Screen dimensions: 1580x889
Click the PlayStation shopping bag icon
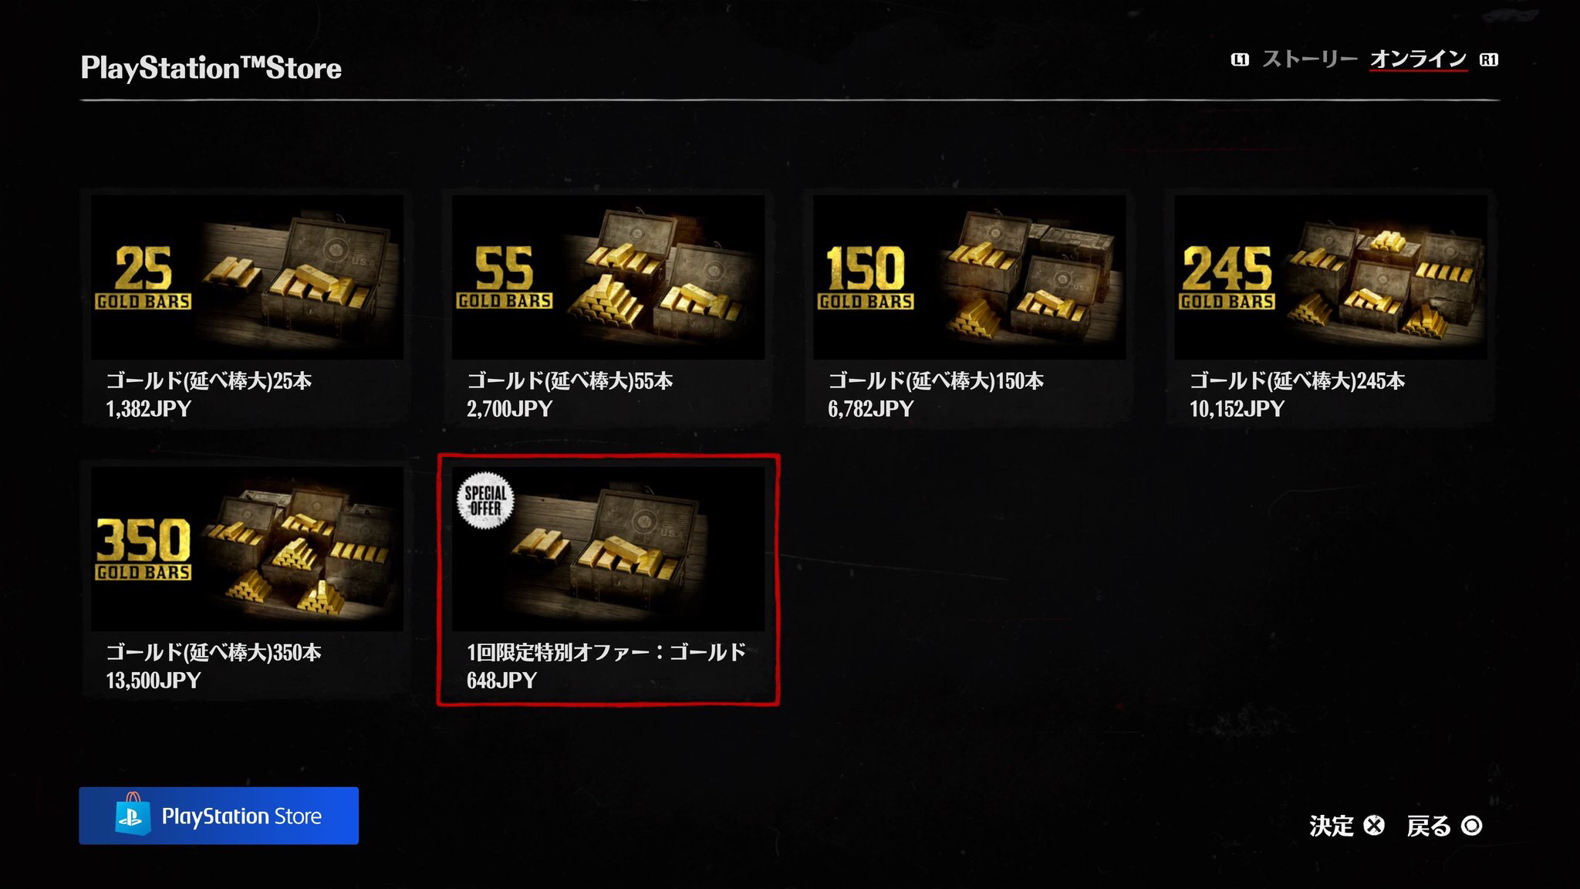click(132, 813)
